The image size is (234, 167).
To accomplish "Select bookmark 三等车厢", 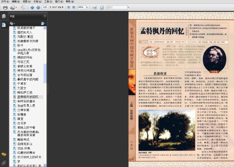I will [23, 110].
